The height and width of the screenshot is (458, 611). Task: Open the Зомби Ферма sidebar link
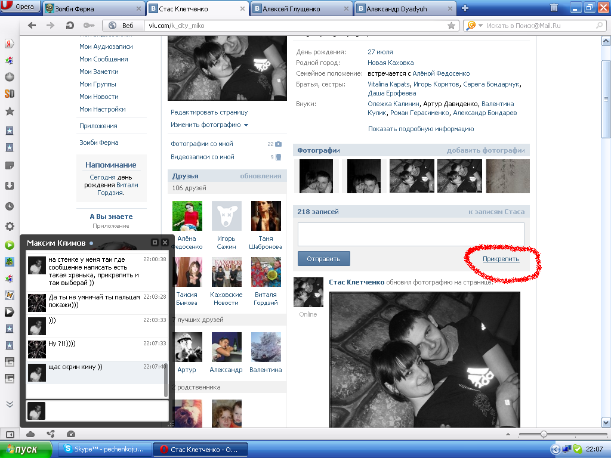(x=99, y=143)
